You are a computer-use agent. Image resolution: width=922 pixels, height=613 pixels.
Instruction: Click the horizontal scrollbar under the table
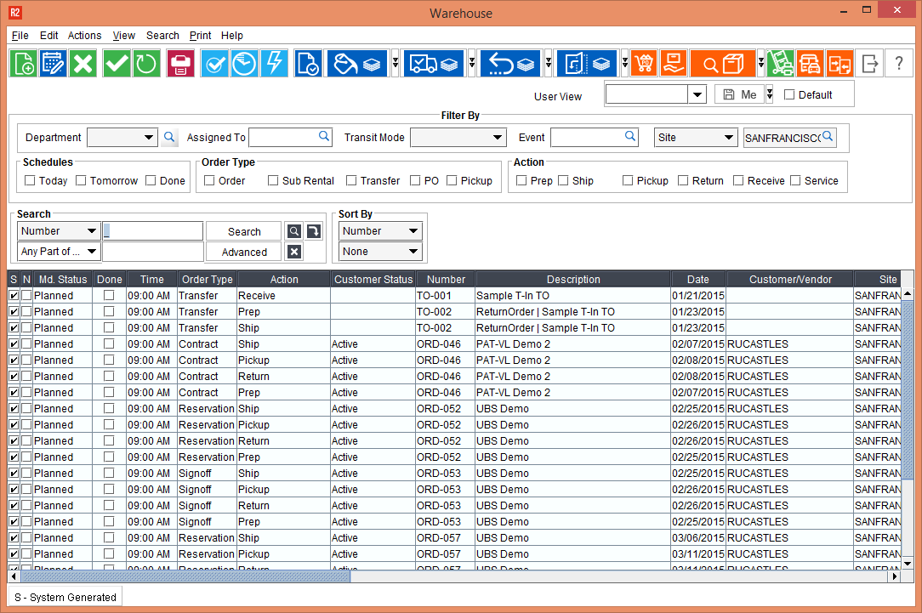coord(187,576)
